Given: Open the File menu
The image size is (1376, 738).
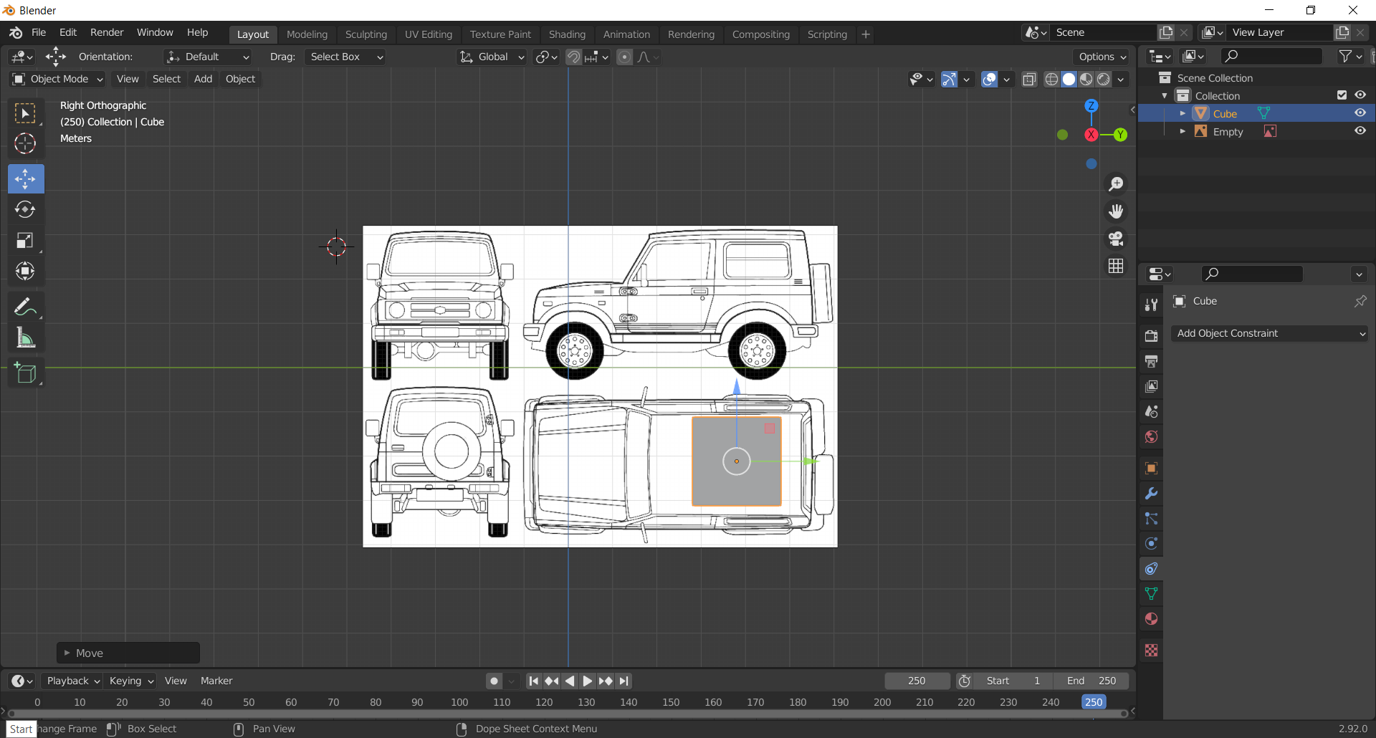Looking at the screenshot, I should click(x=39, y=32).
